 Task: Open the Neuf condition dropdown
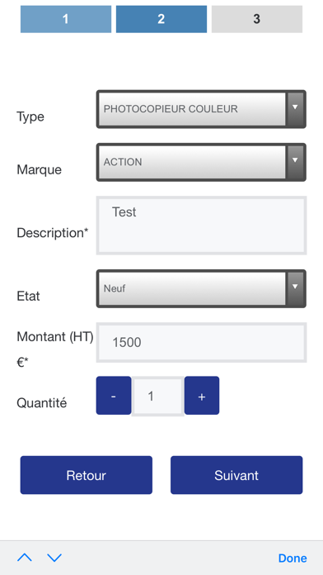tap(201, 288)
